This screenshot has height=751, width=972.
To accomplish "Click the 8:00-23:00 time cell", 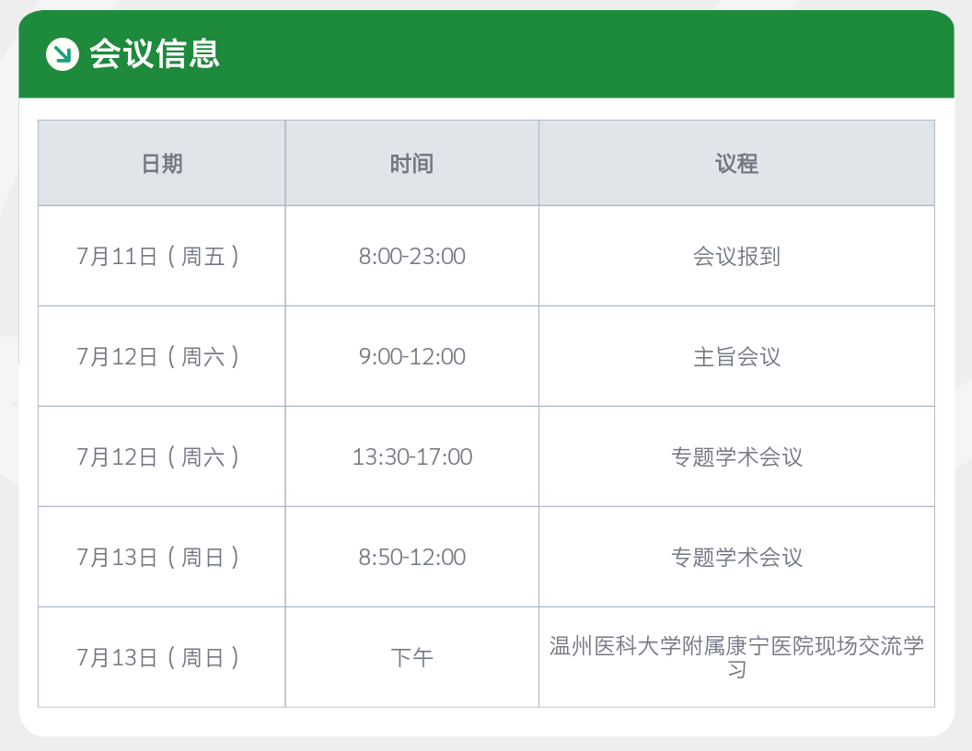I will pyautogui.click(x=411, y=256).
